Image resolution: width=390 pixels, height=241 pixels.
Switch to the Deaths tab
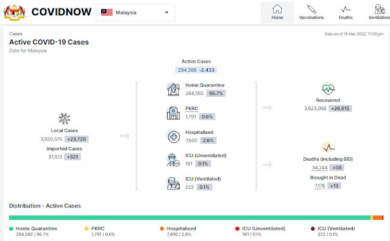[346, 12]
